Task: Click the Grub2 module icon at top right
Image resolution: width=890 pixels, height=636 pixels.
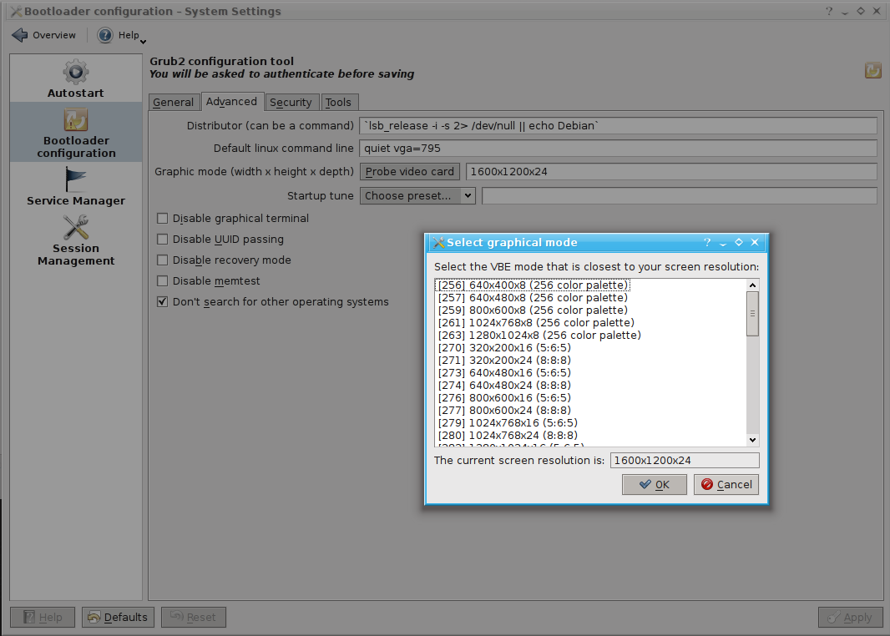Action: coord(873,70)
